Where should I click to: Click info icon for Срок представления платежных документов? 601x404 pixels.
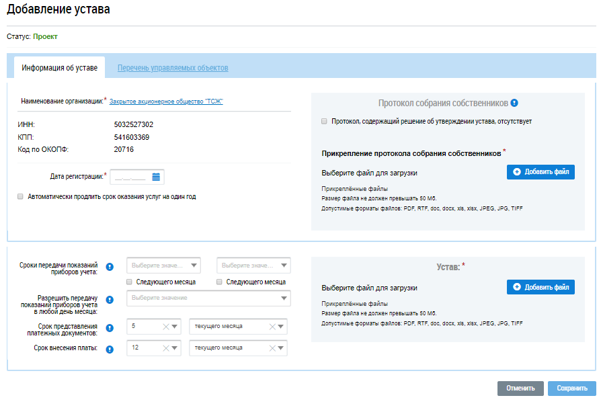[x=110, y=327]
